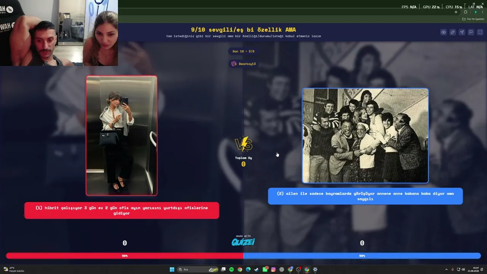Select the black-and-white group photo
487x274 pixels.
tap(365, 136)
